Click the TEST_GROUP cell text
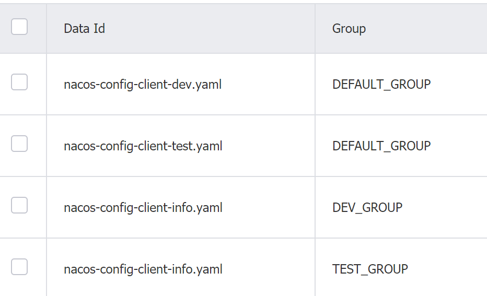The height and width of the screenshot is (296, 487). (x=370, y=269)
